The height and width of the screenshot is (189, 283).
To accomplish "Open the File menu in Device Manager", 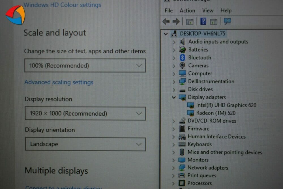I will [169, 11].
